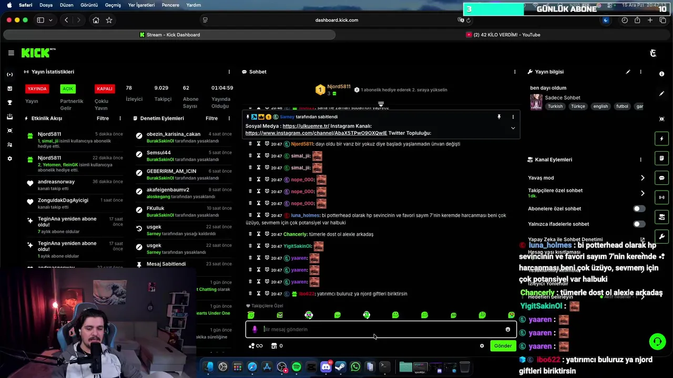Open Yapay Zeka ile Sohbet Denetimi external link
Image resolution: width=673 pixels, height=378 pixels.
coord(642,239)
